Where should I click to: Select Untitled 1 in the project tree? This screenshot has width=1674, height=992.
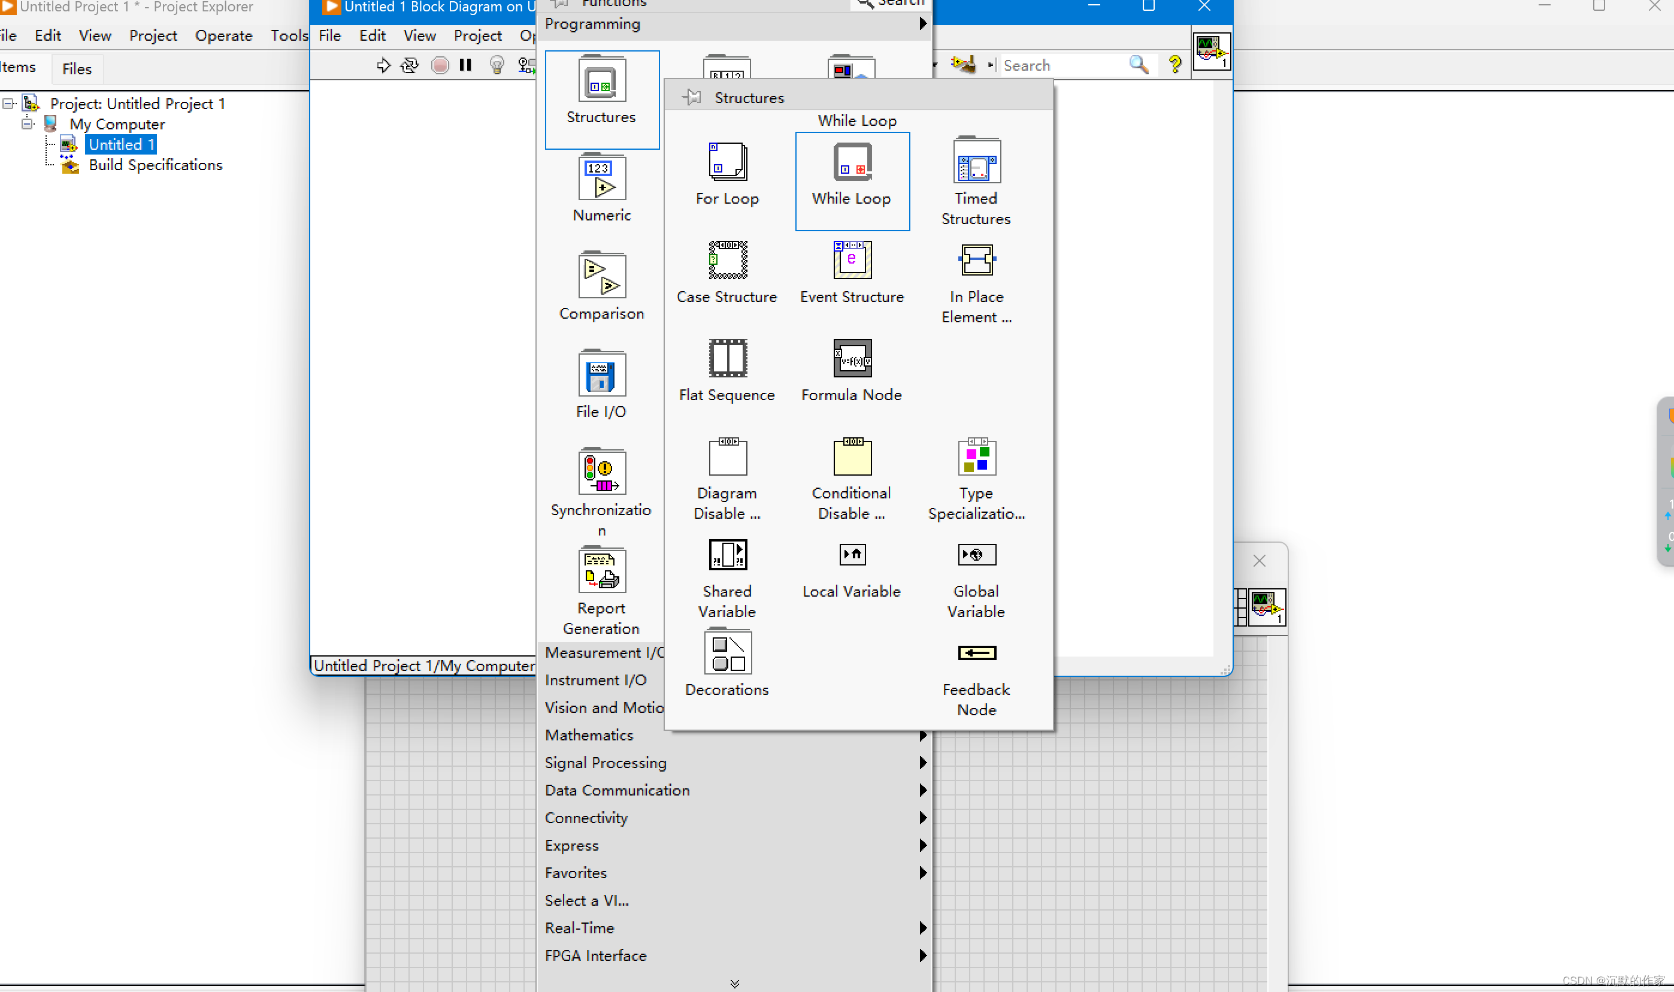coord(122,144)
